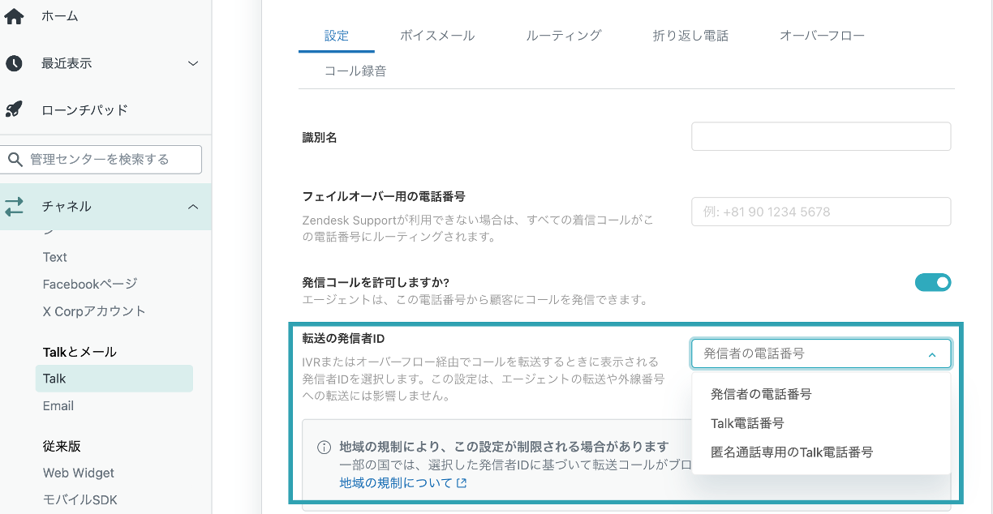The width and height of the screenshot is (993, 514).
Task: Click the フェイルオーバー用の電話番号 input field
Action: coord(821,212)
